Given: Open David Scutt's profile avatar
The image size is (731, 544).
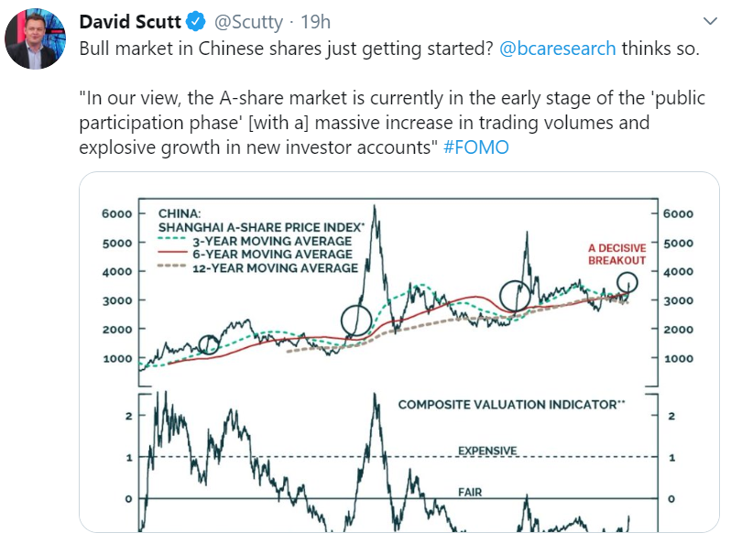Looking at the screenshot, I should (x=35, y=38).
